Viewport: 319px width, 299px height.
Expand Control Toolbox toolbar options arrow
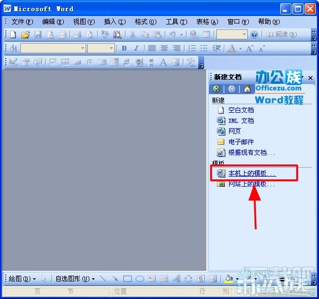tap(202, 62)
